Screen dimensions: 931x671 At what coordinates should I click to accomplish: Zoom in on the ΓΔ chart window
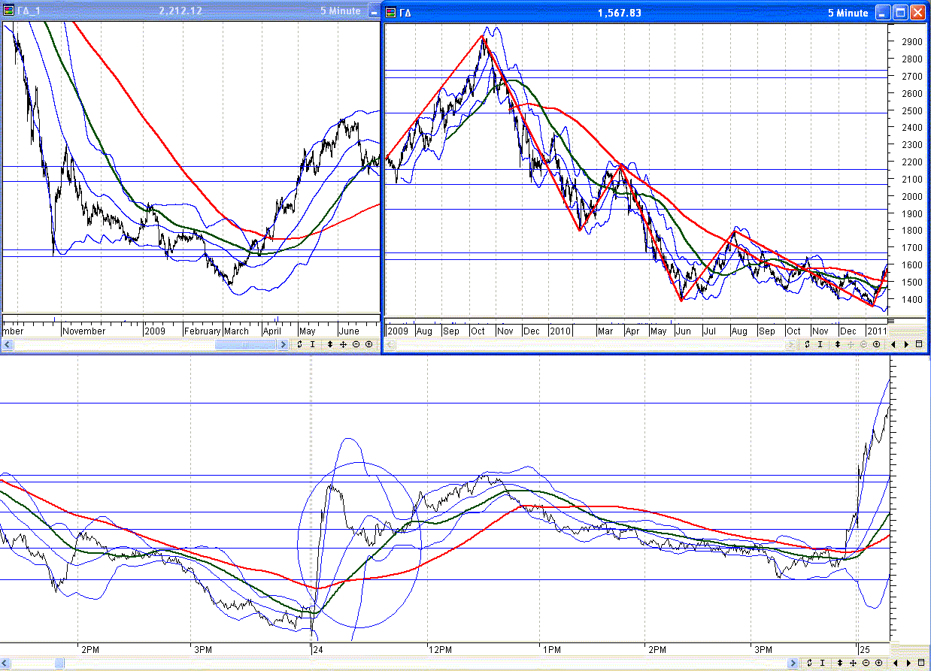coord(877,344)
